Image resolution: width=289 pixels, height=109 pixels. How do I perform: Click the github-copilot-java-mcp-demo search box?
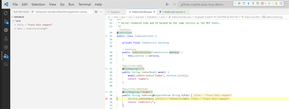tap(205, 4)
